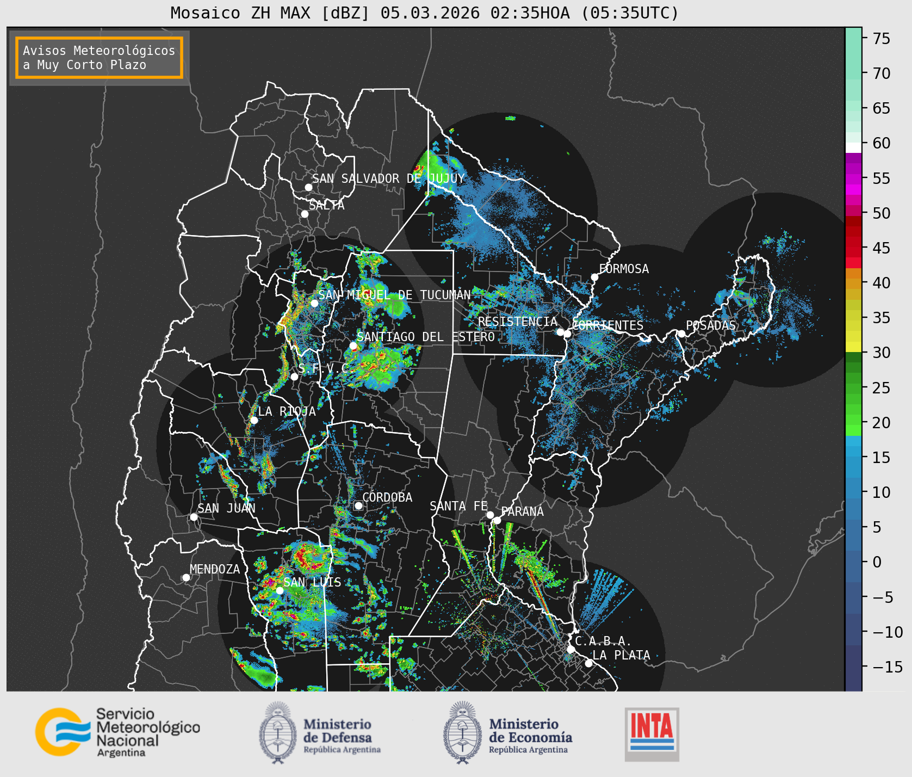Image resolution: width=912 pixels, height=777 pixels.
Task: Click the La Plata marker dot
Action: tap(588, 663)
